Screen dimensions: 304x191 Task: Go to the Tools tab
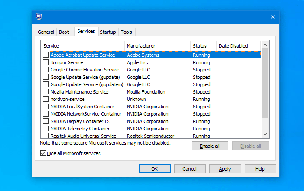pyautogui.click(x=126, y=32)
